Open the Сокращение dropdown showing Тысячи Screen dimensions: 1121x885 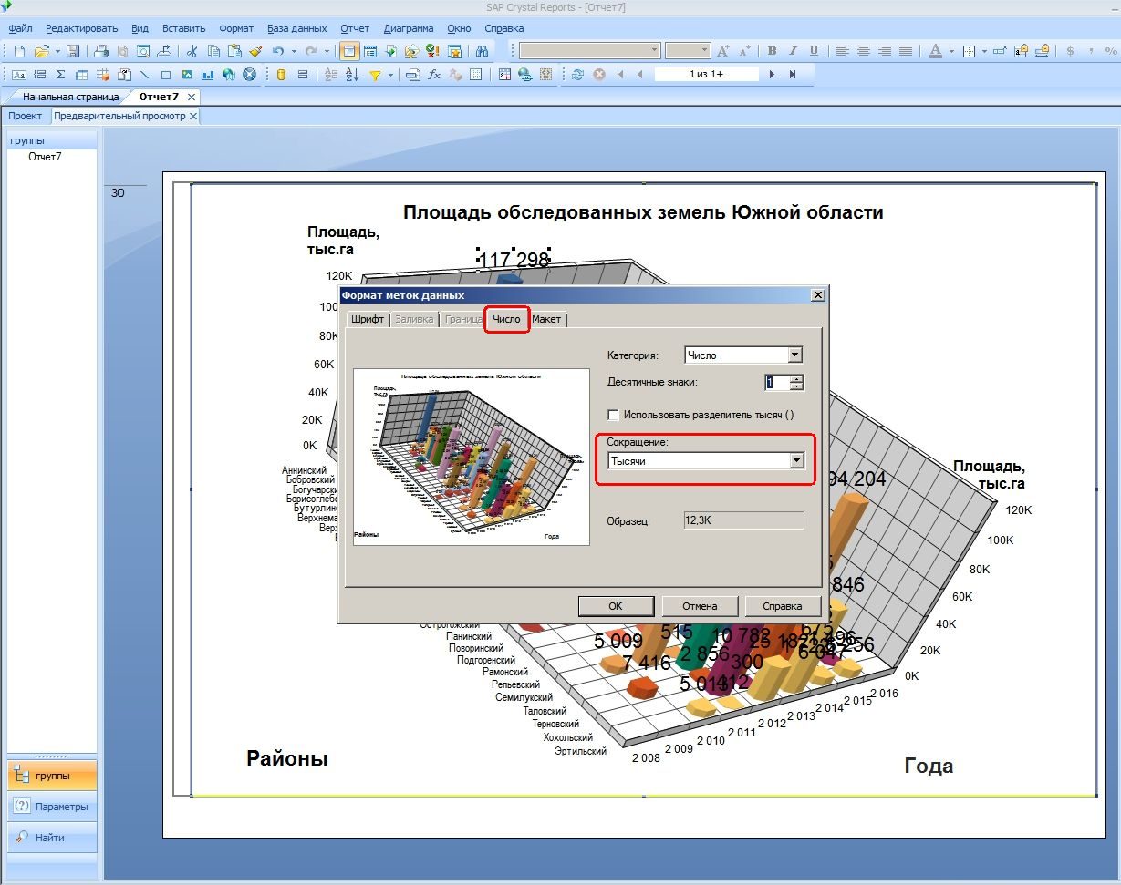797,461
